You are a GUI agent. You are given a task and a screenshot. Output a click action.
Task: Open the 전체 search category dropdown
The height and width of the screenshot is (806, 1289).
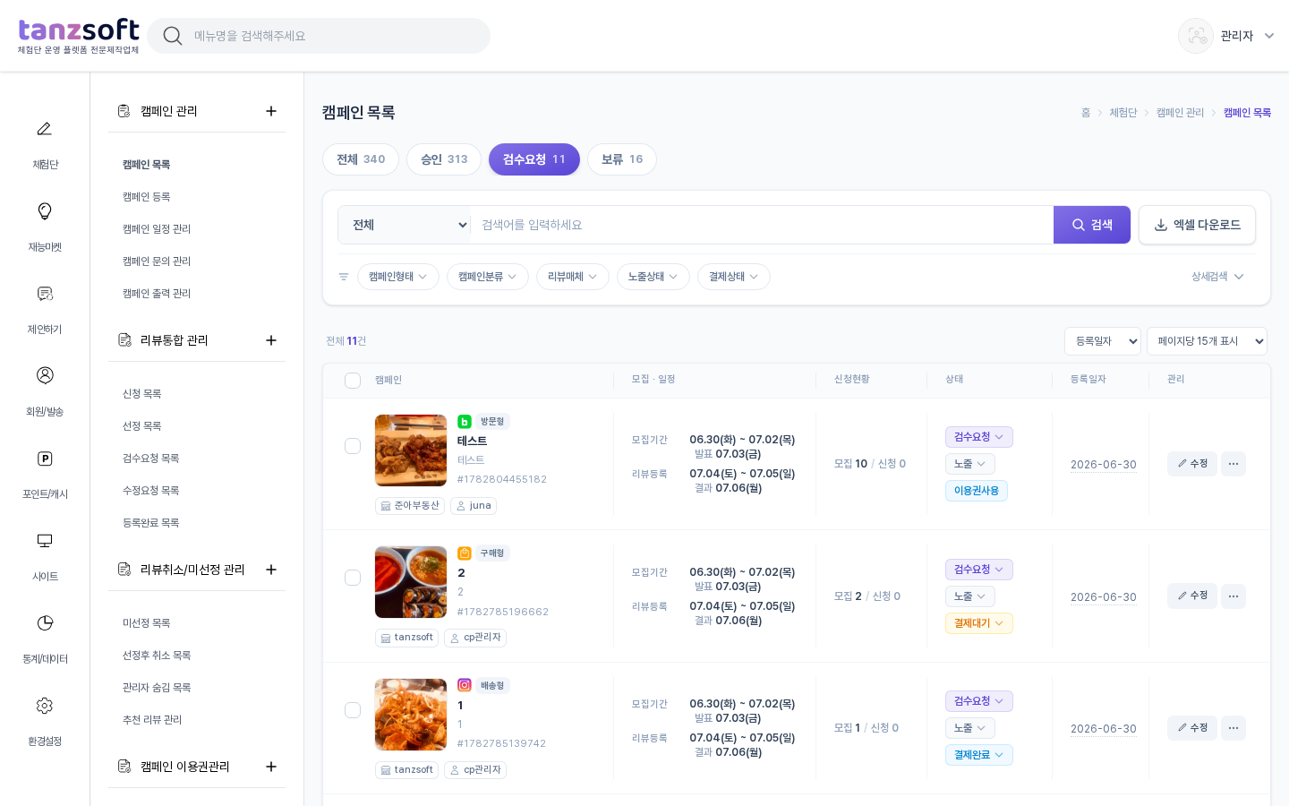(405, 225)
